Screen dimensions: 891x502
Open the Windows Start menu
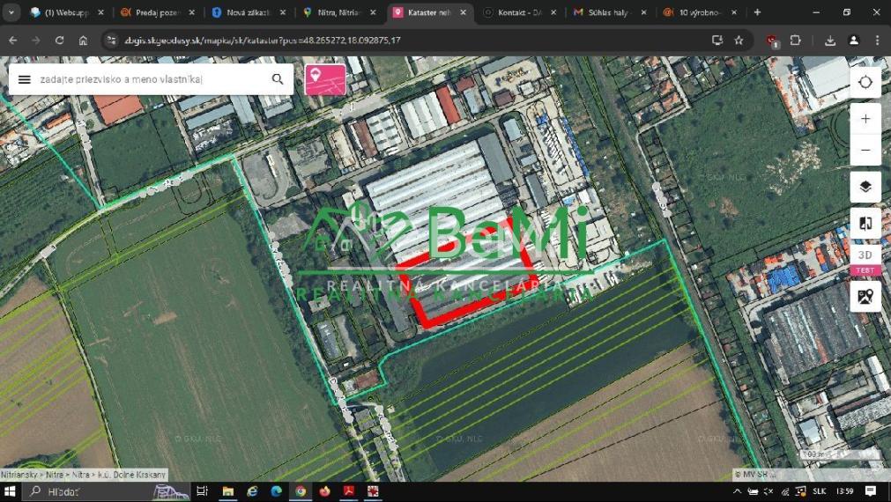point(12,491)
